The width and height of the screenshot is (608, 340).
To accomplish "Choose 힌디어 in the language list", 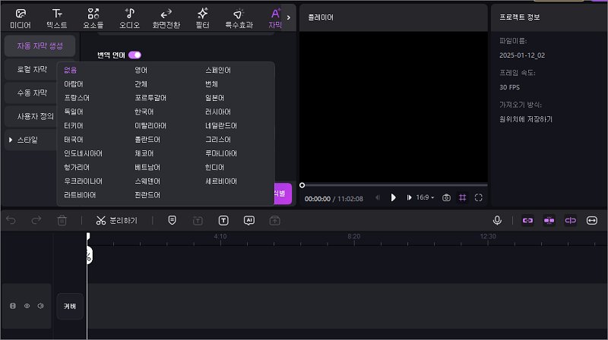I will tap(214, 167).
